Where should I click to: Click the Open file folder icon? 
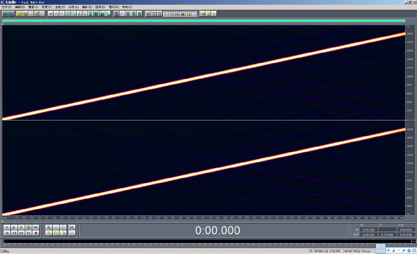[x=24, y=14]
